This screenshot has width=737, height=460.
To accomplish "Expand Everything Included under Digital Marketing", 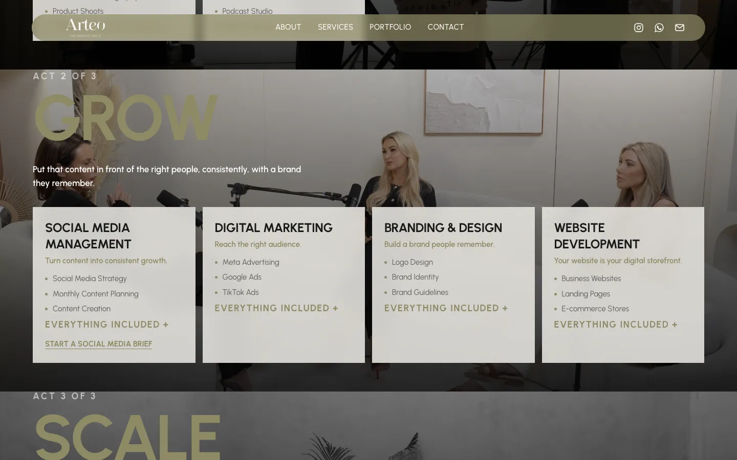I will point(276,308).
